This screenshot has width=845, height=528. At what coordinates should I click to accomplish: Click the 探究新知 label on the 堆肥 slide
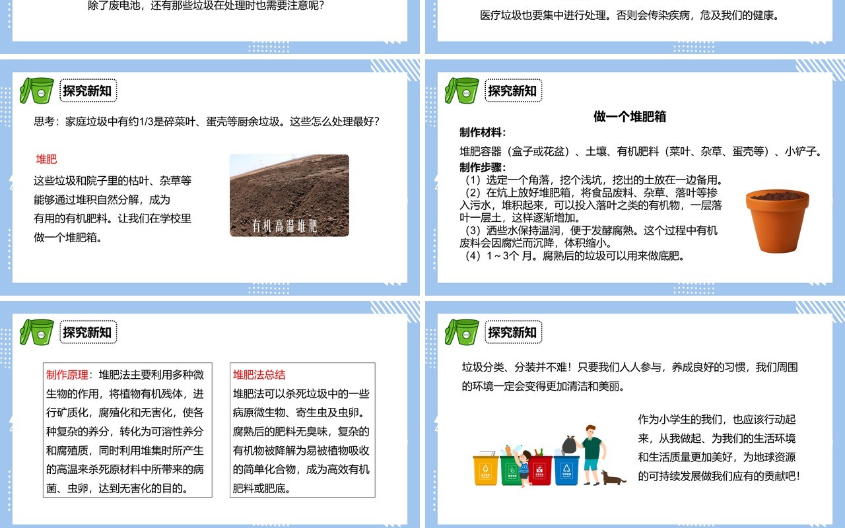(x=88, y=90)
